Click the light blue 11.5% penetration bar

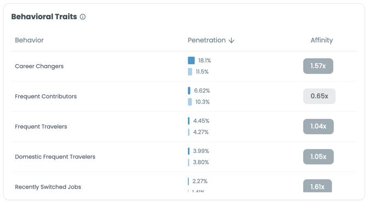coord(190,72)
